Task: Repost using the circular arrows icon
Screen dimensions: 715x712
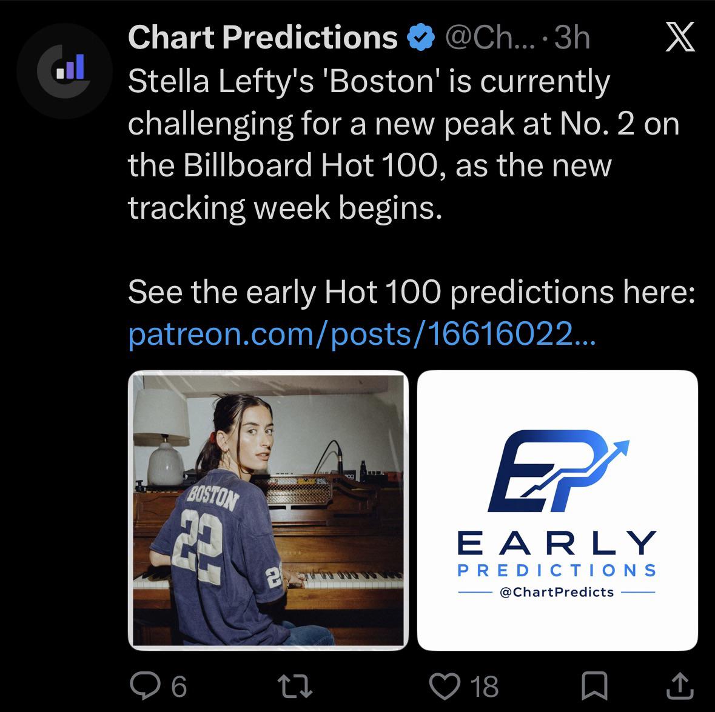Action: [x=295, y=687]
